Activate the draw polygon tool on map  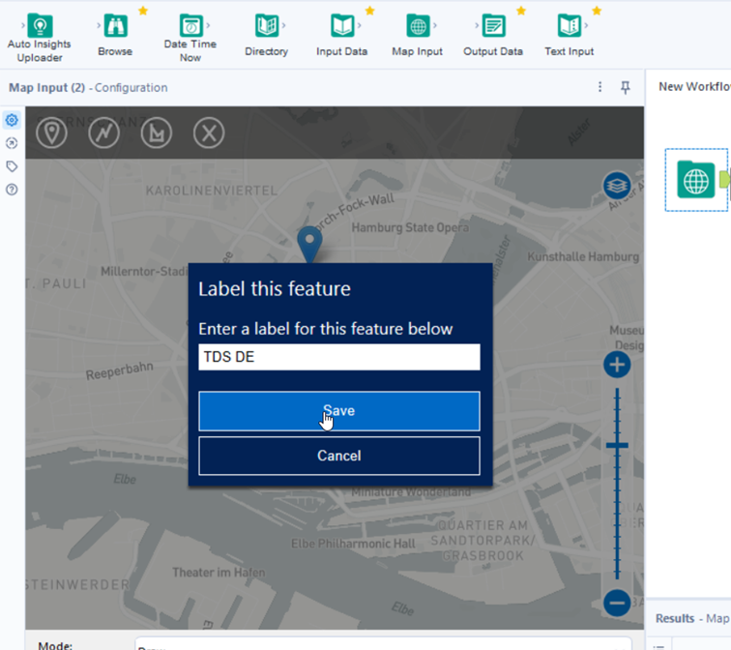pos(157,133)
